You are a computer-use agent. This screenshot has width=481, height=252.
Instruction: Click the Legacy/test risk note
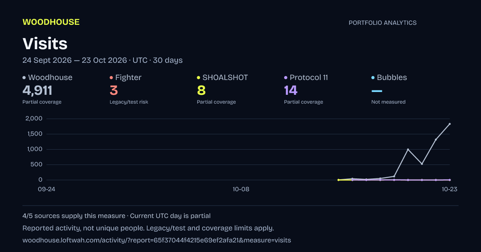click(x=129, y=102)
